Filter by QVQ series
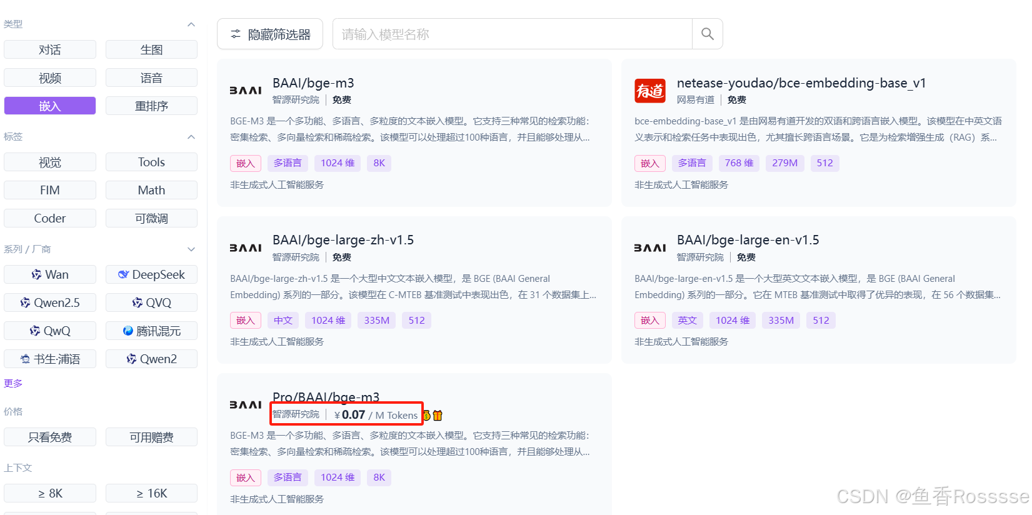Screen dimensions: 1032x515 click(x=151, y=303)
